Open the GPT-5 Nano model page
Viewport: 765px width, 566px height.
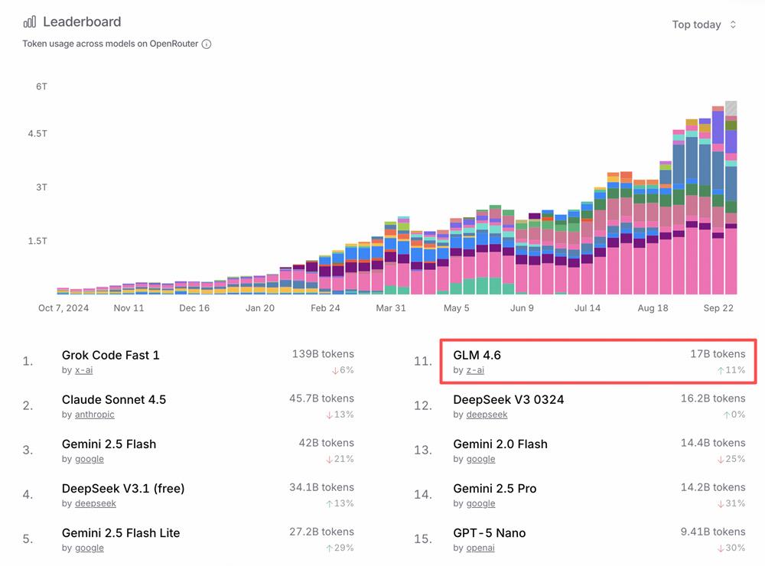(x=490, y=532)
